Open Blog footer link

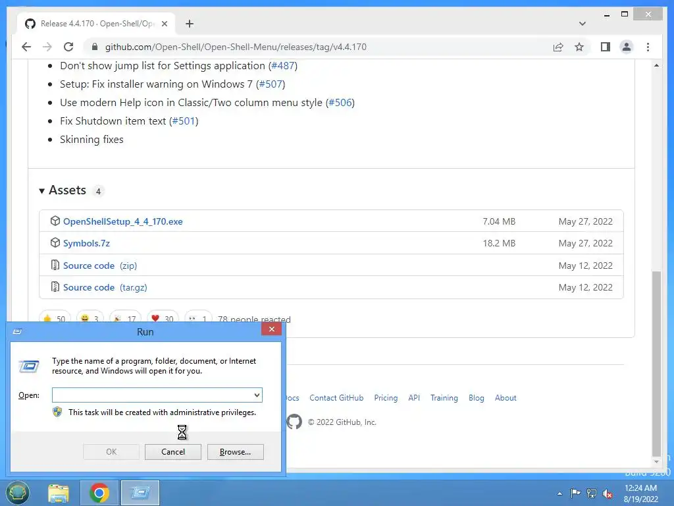(477, 398)
